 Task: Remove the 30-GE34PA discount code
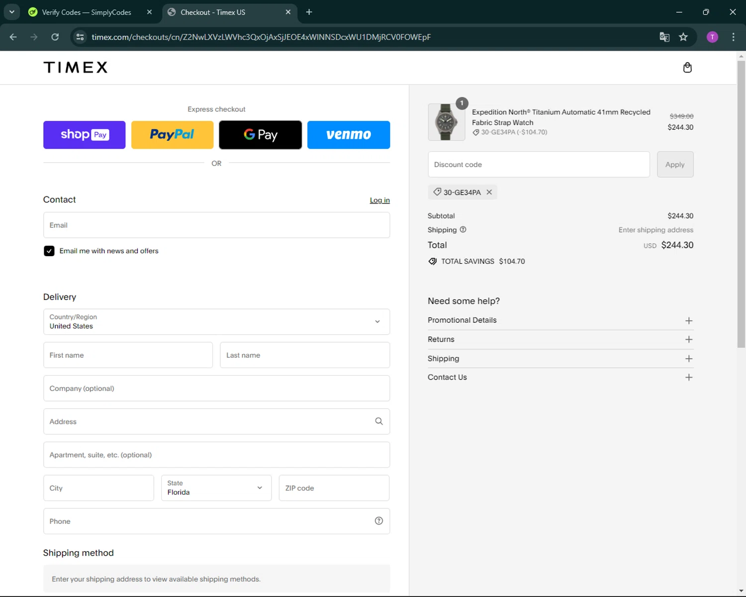tap(489, 192)
